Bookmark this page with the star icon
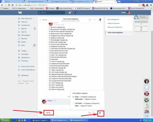153x122 pixels. click(139, 5)
